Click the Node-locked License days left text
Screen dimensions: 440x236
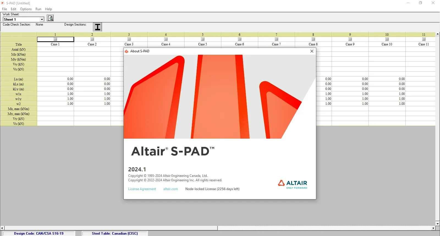point(212,189)
